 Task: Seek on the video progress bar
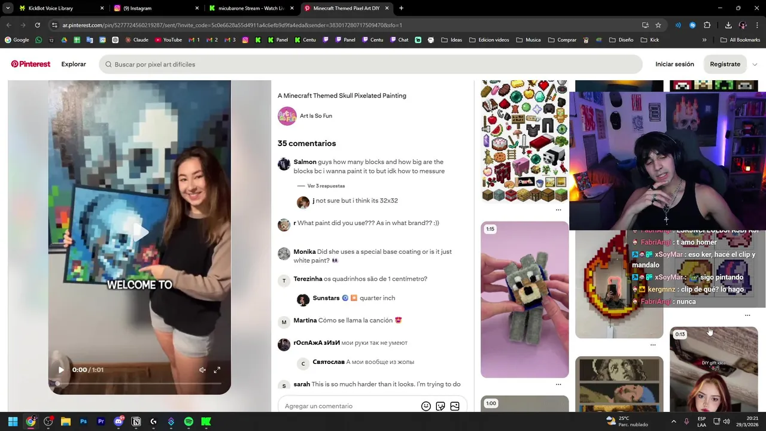click(x=139, y=383)
